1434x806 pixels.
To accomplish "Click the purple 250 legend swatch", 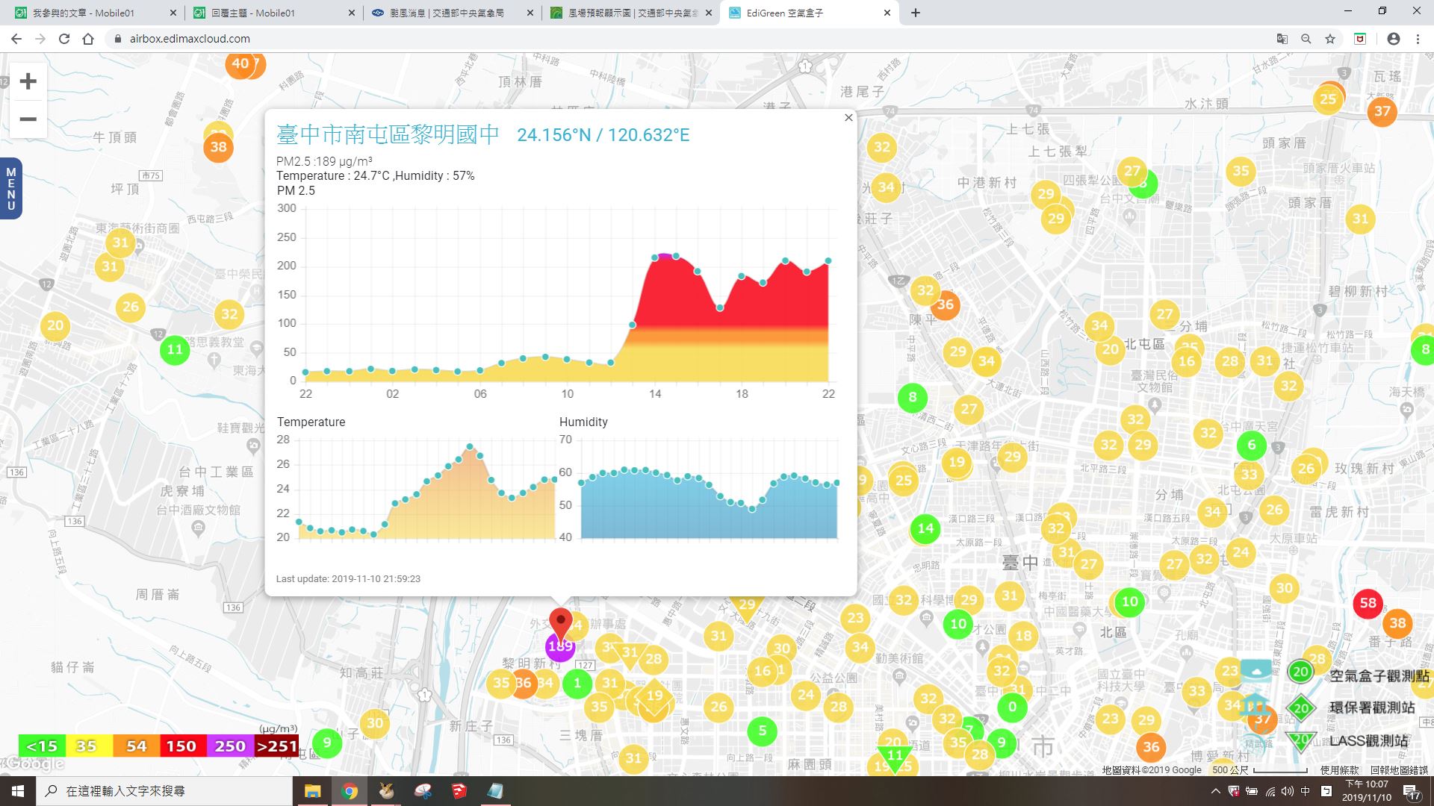I will pyautogui.click(x=230, y=746).
